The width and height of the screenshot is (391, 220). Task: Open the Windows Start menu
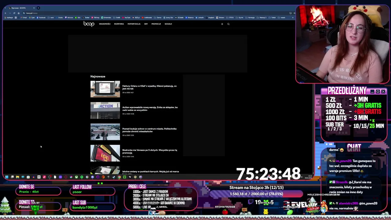click(x=7, y=177)
